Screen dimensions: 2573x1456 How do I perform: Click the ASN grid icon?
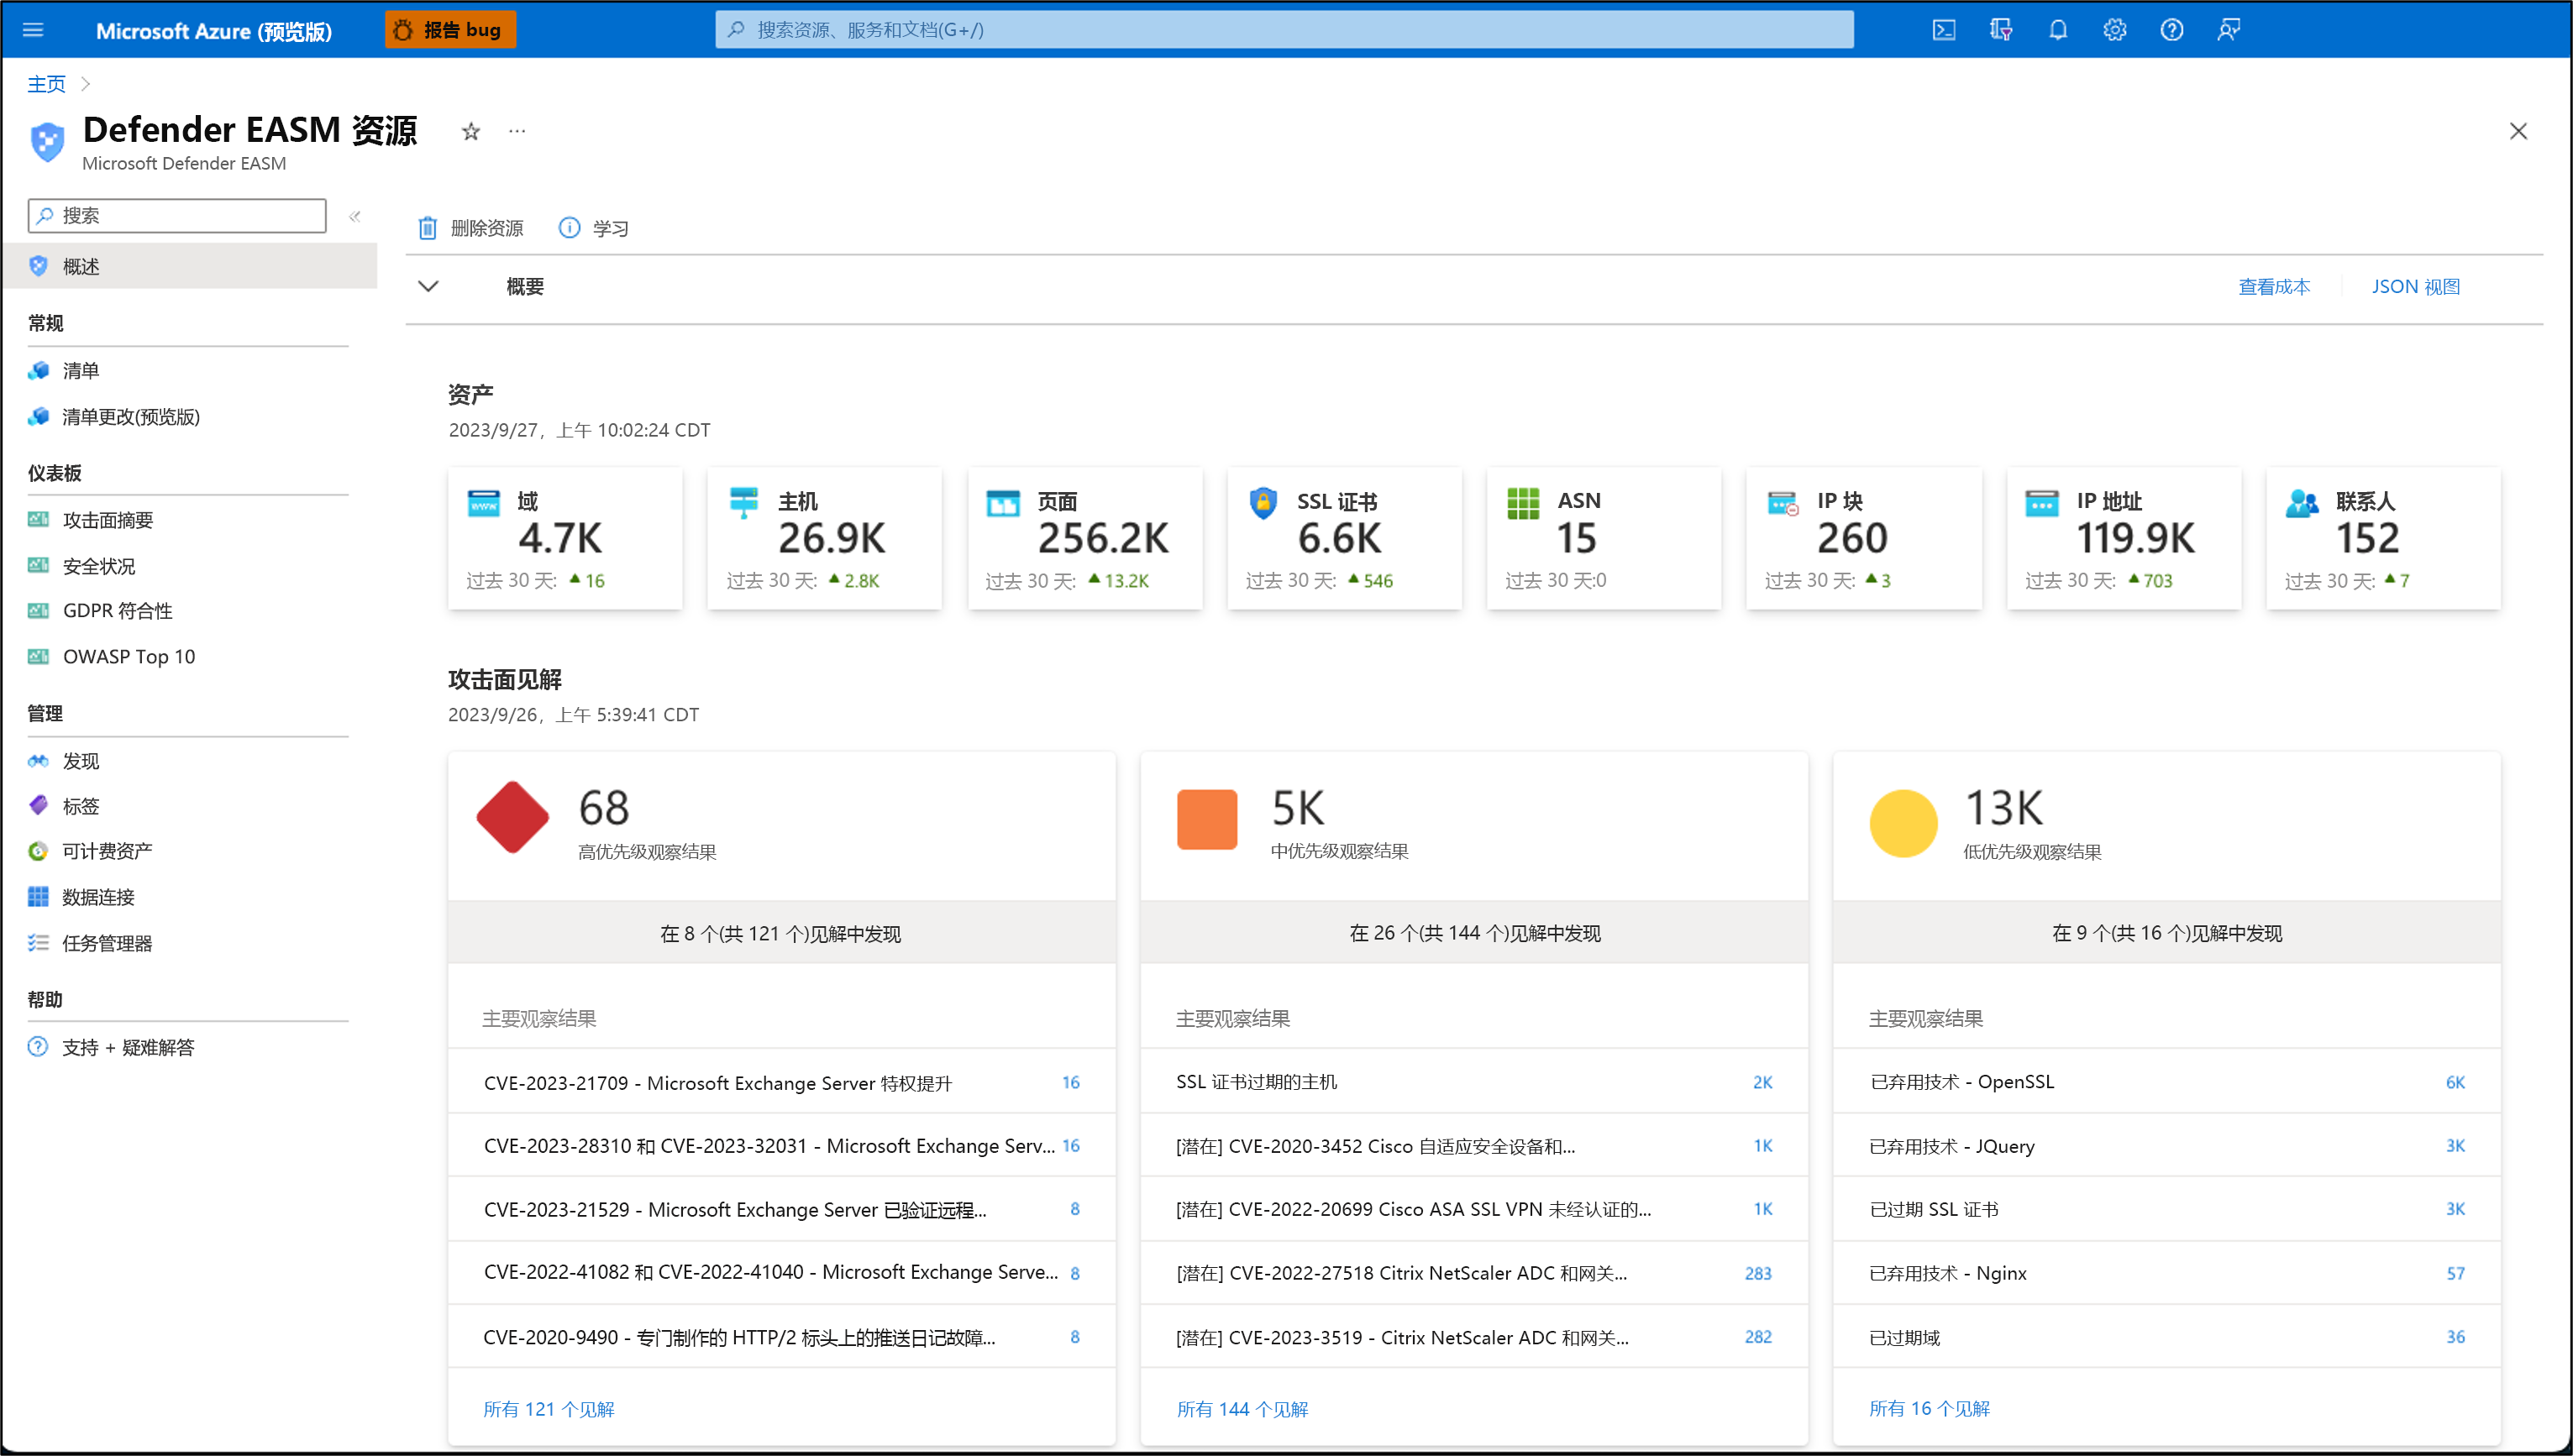coord(1523,503)
